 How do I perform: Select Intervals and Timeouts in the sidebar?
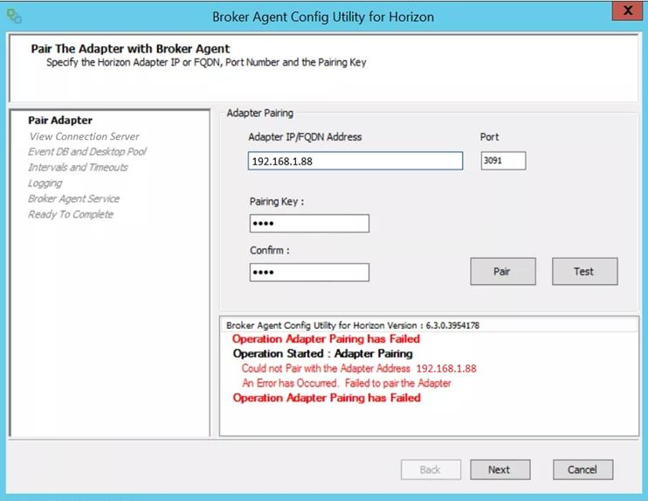[x=78, y=168]
